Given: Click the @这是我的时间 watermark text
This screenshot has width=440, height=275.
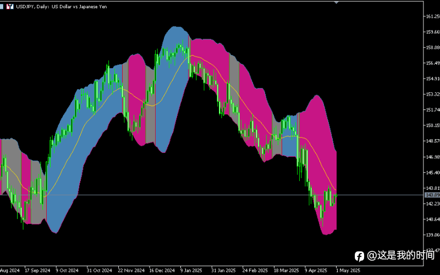Looking at the screenshot, I should [400, 256].
